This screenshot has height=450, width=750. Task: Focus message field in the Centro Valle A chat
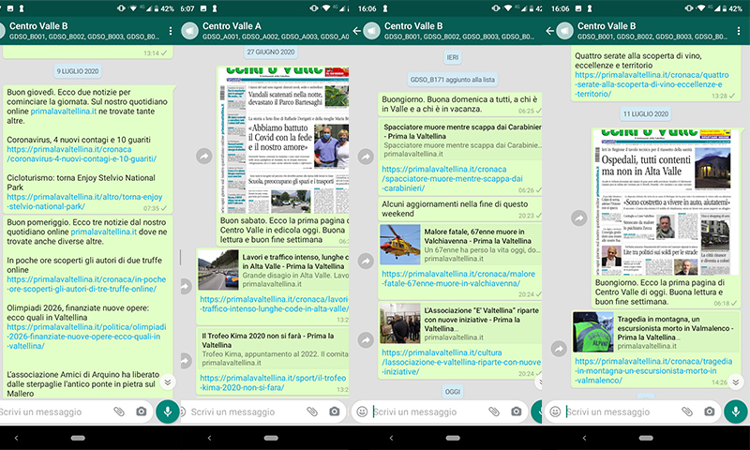(x=244, y=412)
